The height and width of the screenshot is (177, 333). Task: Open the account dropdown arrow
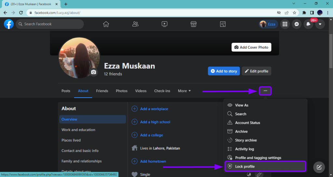pyautogui.click(x=320, y=24)
